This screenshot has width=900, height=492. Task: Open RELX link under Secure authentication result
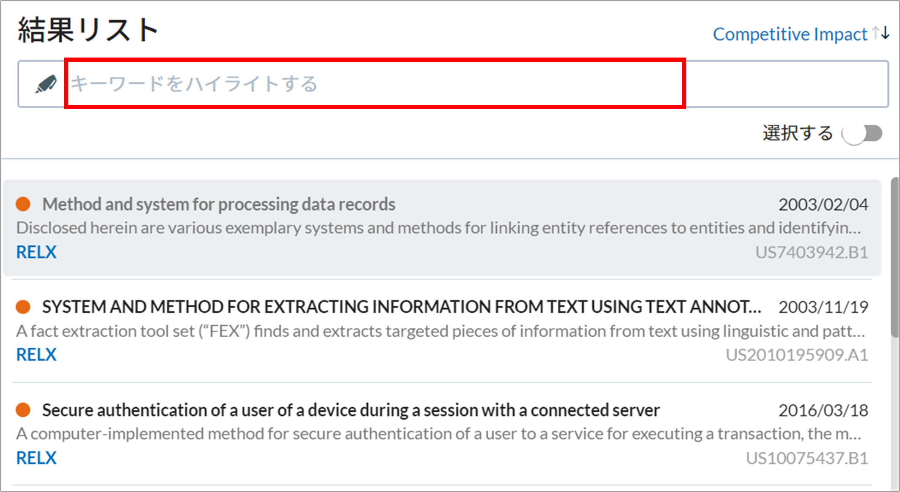36,458
